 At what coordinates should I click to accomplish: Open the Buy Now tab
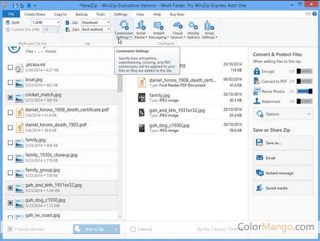[x=177, y=15]
